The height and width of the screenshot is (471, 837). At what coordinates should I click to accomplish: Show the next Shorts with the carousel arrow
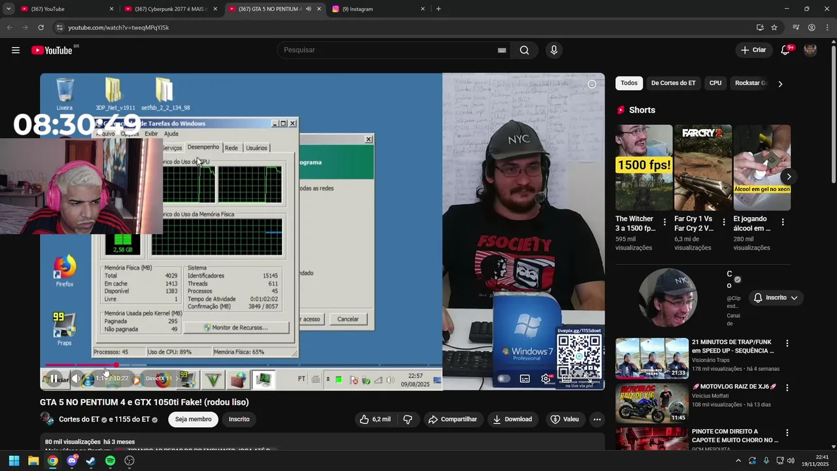coord(789,177)
